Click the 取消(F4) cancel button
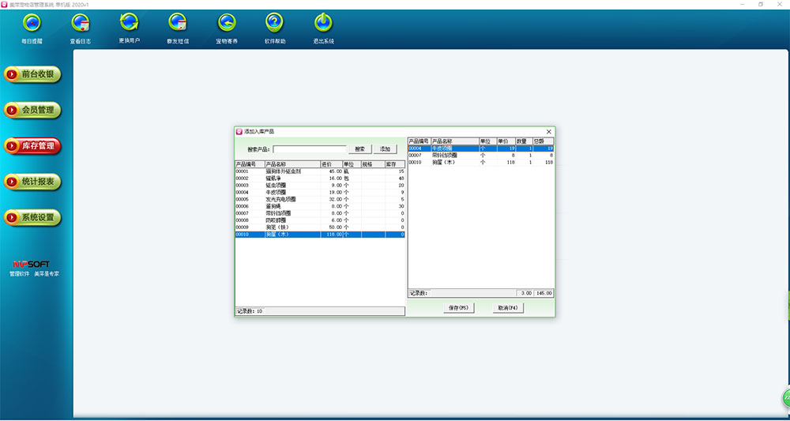790x421 pixels. click(506, 308)
